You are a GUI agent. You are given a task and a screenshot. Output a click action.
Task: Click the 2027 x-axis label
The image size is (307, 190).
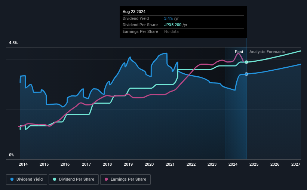[x=296, y=164]
